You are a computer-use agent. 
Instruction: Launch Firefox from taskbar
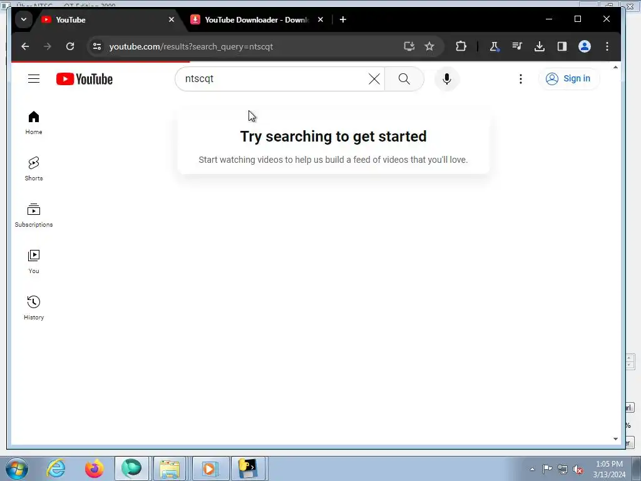[x=95, y=468]
